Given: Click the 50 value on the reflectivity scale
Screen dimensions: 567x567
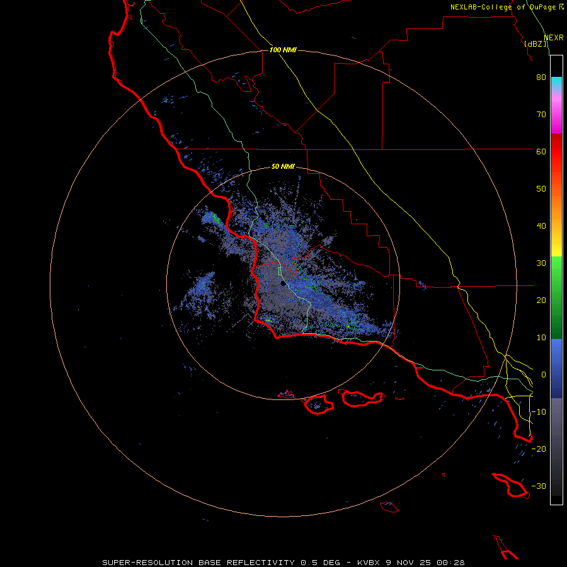Looking at the screenshot, I should tap(541, 189).
